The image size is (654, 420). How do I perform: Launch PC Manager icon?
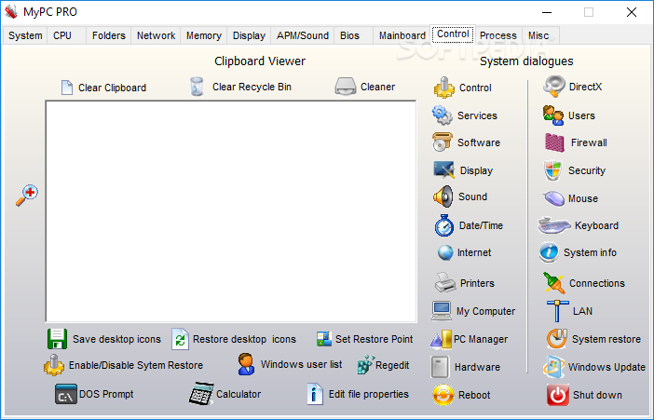click(441, 340)
